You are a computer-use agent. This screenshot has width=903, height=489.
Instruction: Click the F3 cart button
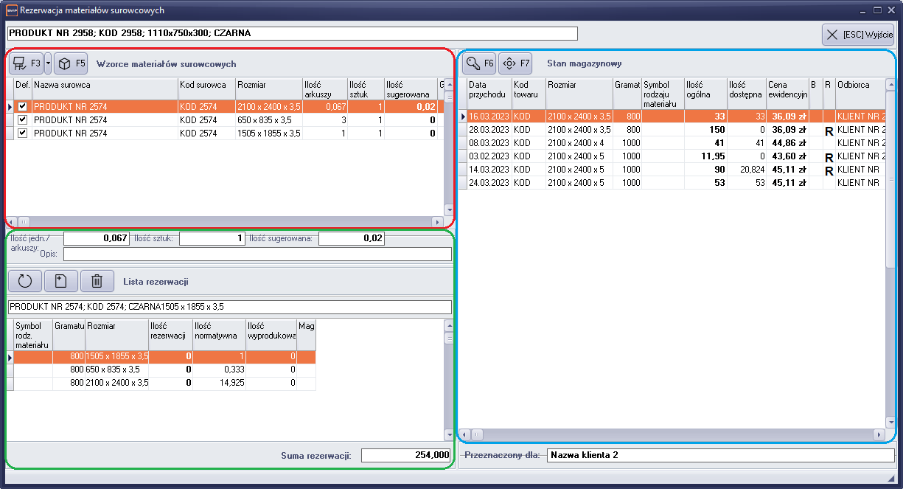[x=25, y=64]
